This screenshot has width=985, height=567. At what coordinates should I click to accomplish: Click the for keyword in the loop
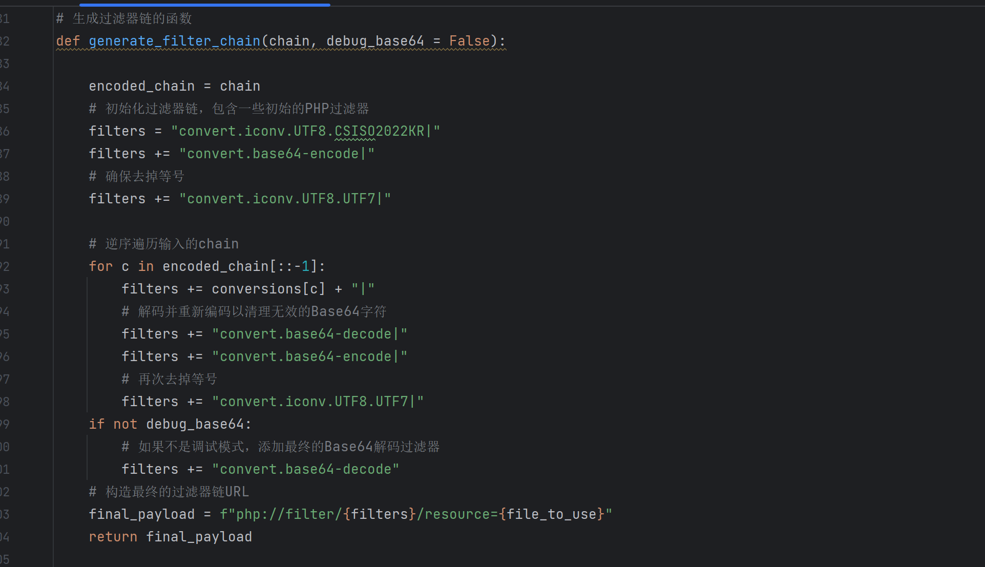click(x=100, y=266)
